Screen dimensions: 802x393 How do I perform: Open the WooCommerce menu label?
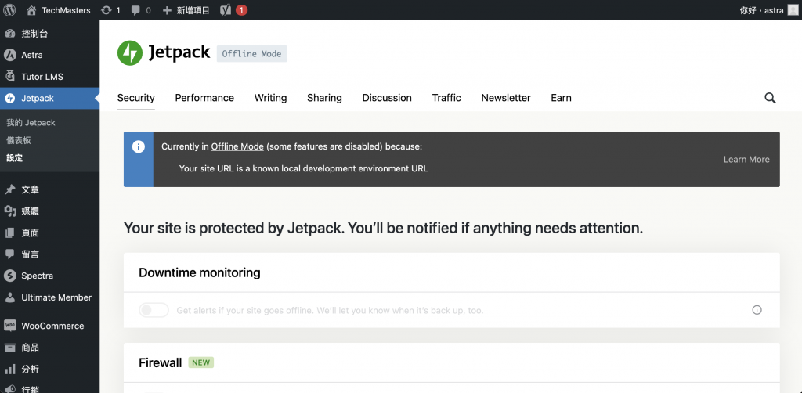pyautogui.click(x=52, y=326)
